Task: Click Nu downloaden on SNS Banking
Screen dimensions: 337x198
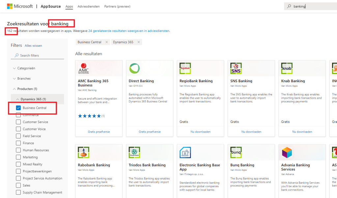Action: click(251, 131)
